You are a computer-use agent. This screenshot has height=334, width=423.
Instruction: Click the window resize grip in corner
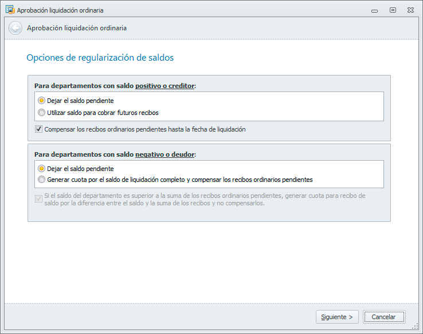(x=416, y=326)
